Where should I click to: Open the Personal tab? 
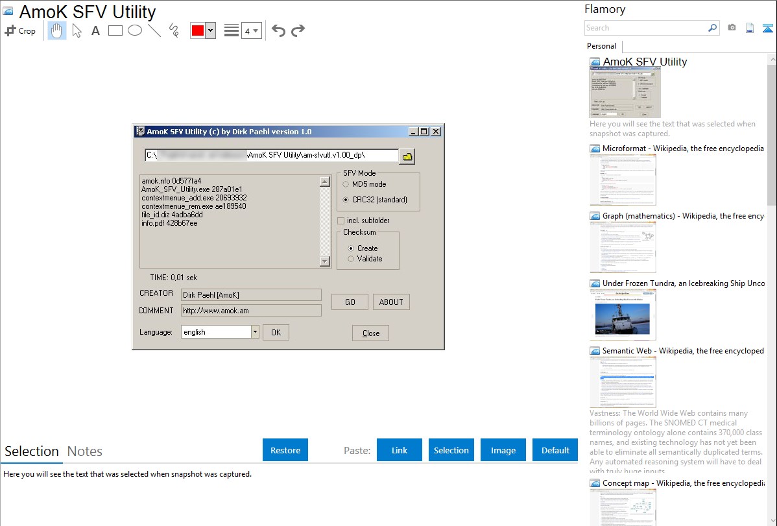coord(602,46)
